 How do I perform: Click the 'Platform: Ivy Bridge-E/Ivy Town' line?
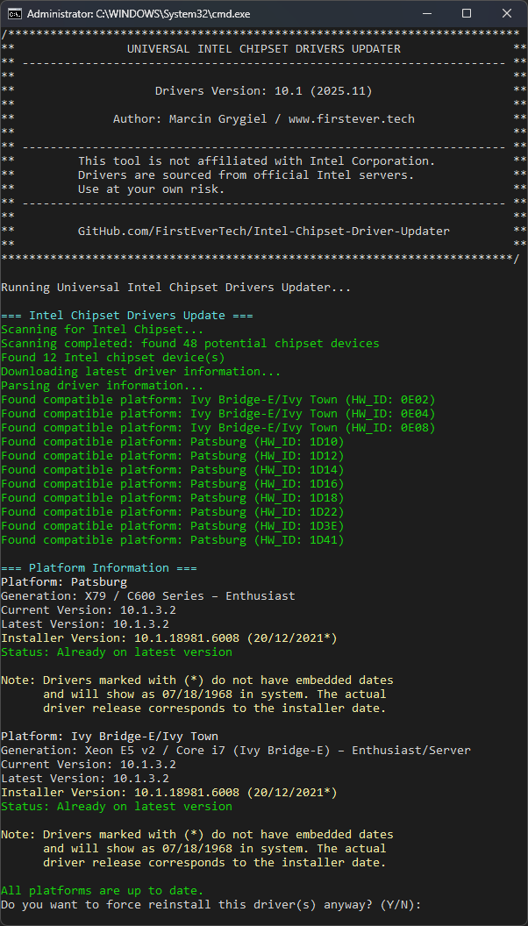click(x=110, y=736)
